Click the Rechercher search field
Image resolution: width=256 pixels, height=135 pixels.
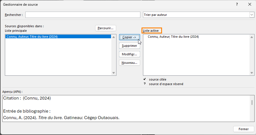pyautogui.click(x=83, y=15)
